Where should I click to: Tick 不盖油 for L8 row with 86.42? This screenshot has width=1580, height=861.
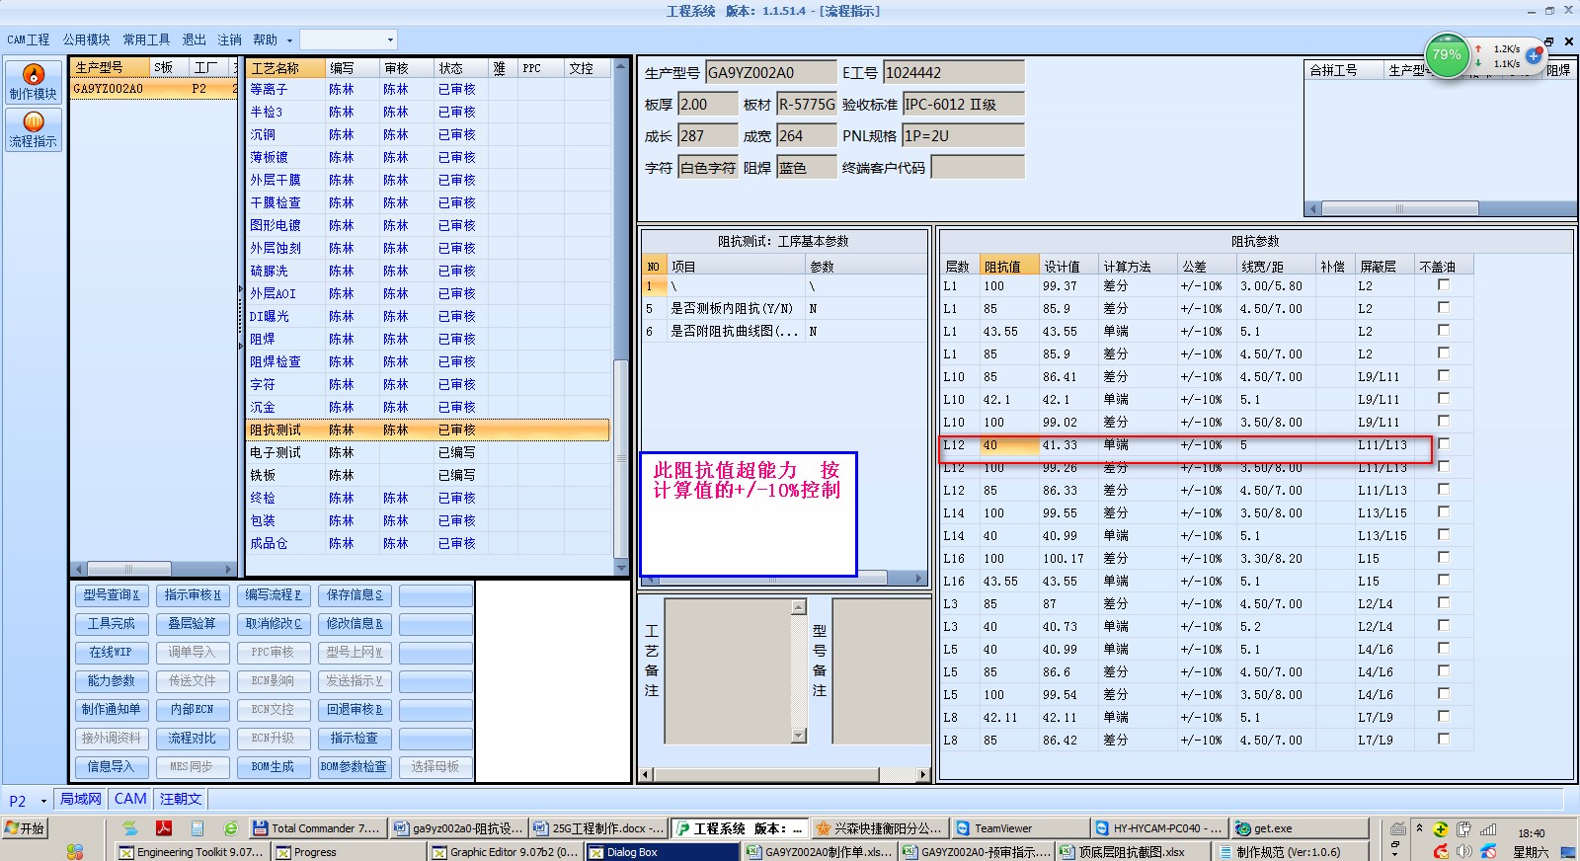coord(1443,739)
